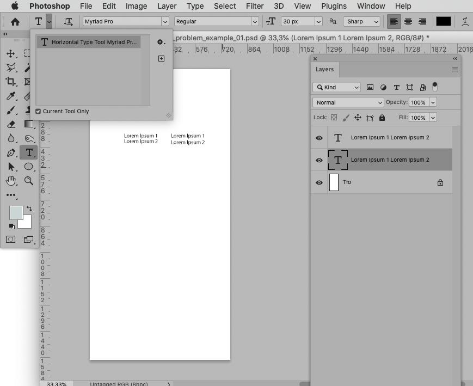Switch to the Layers tab

click(x=324, y=69)
